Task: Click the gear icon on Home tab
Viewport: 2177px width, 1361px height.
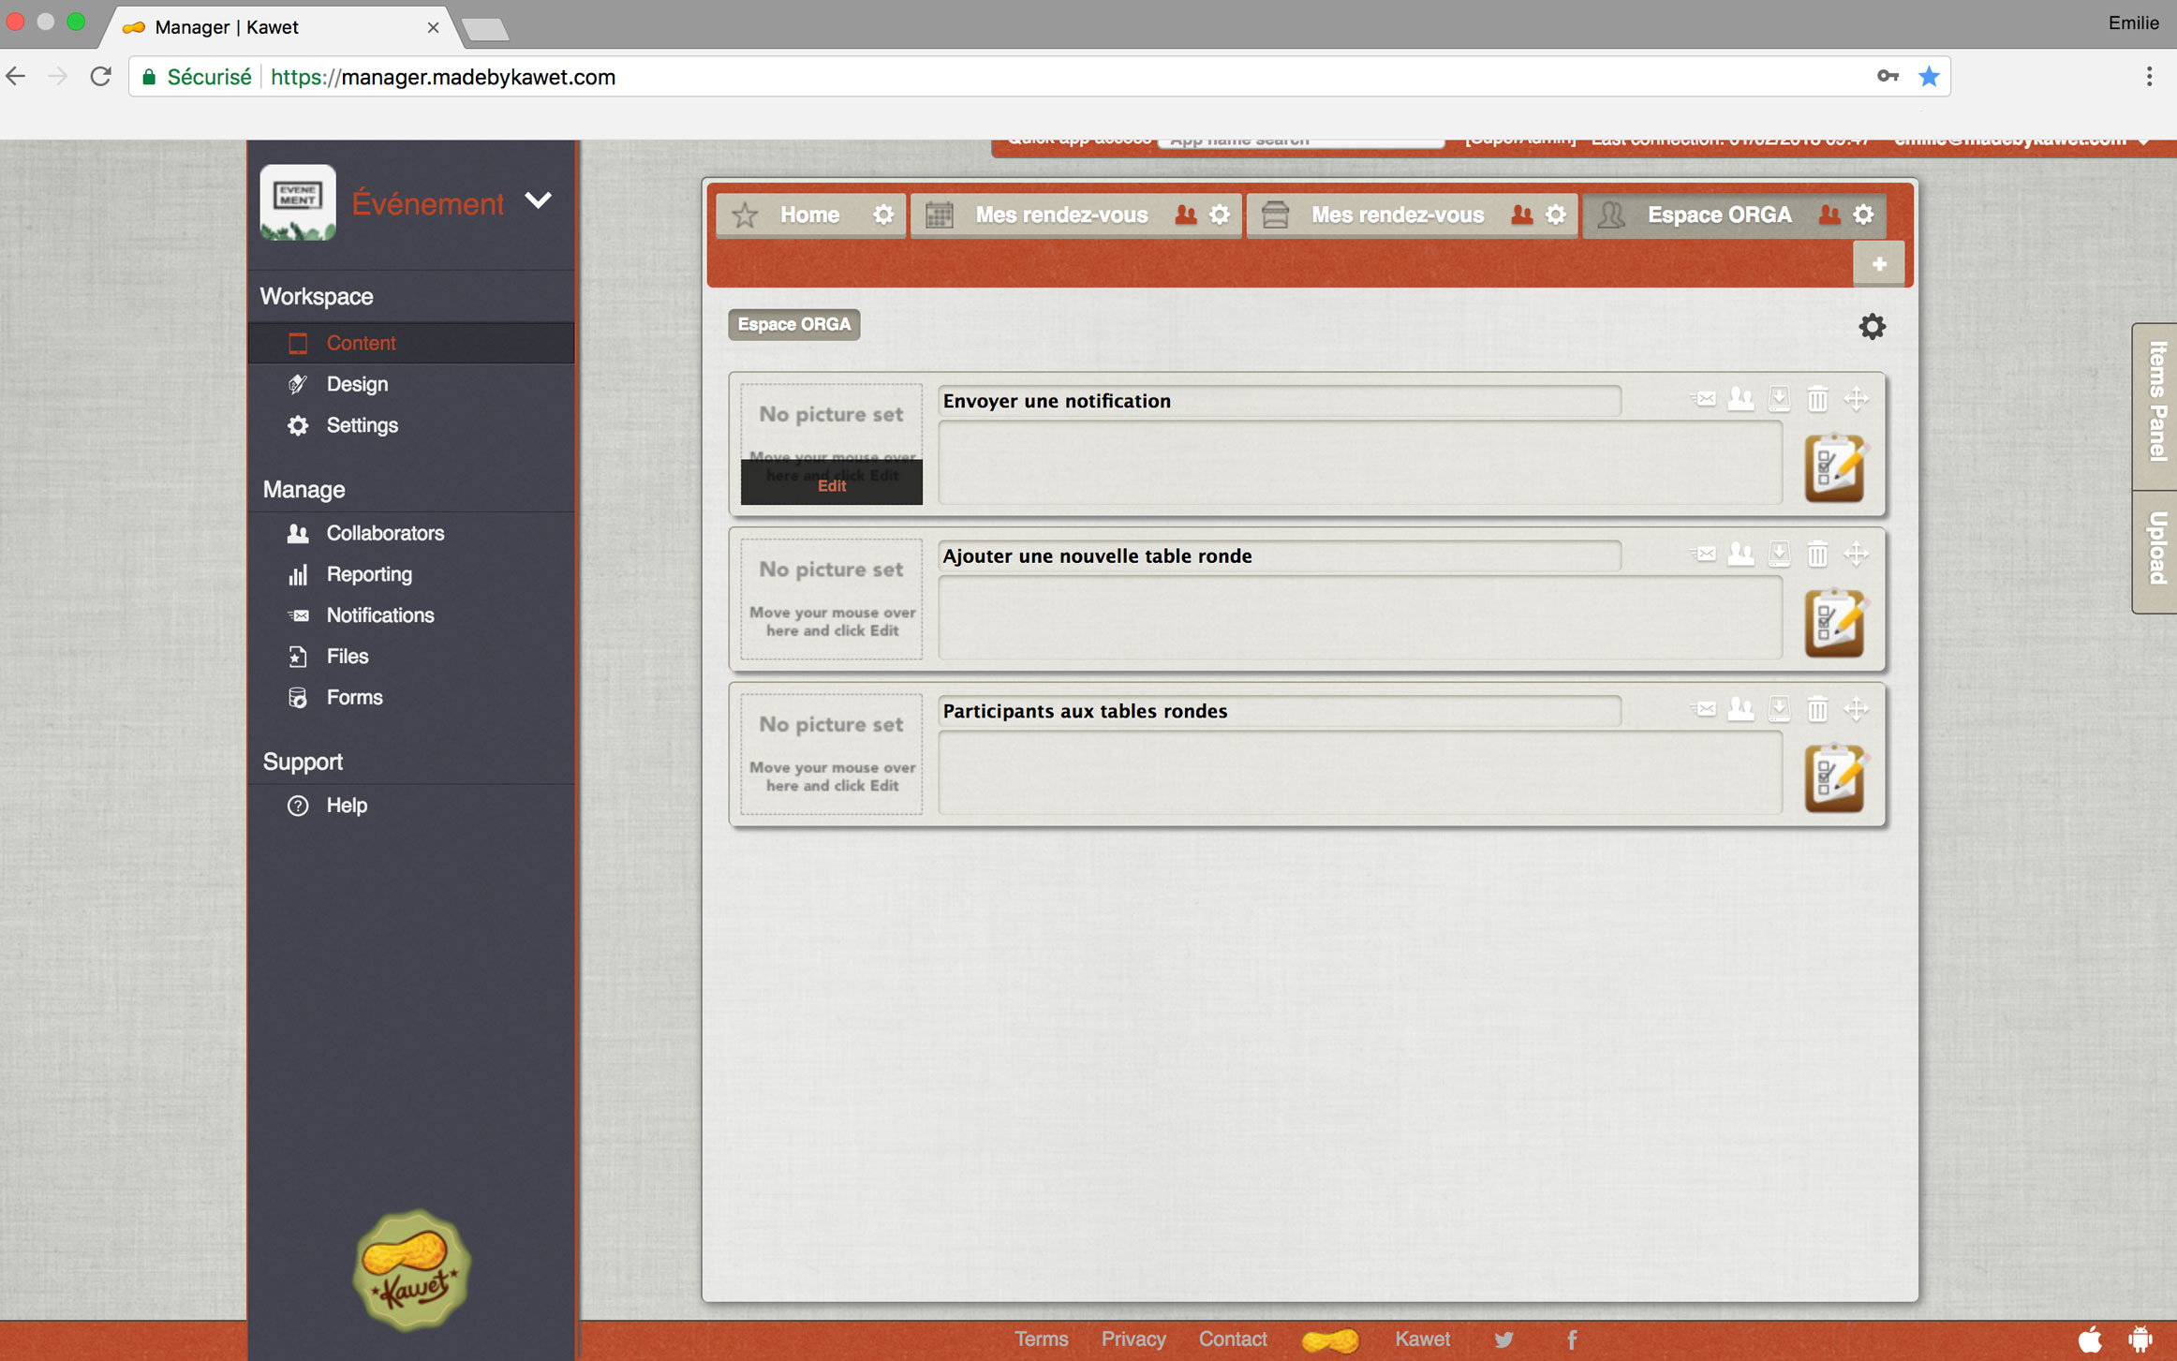Action: pos(882,215)
